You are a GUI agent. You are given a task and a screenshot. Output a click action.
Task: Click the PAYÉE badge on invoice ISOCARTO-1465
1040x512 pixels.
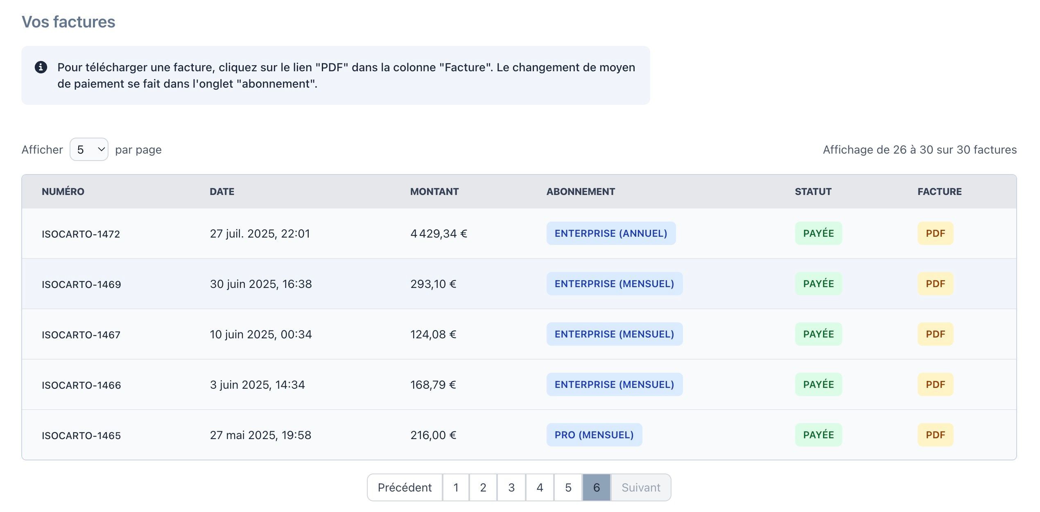click(818, 435)
